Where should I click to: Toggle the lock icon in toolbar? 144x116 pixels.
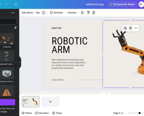(x=93, y=13)
